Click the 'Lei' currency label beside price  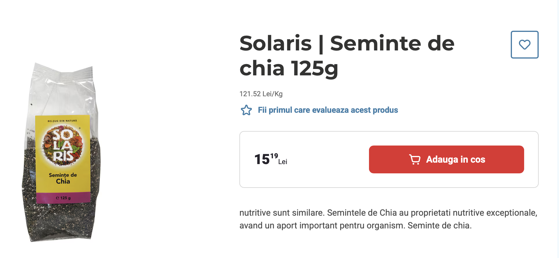[x=283, y=162]
